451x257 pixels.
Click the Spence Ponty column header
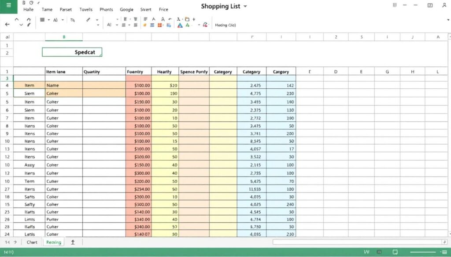194,72
